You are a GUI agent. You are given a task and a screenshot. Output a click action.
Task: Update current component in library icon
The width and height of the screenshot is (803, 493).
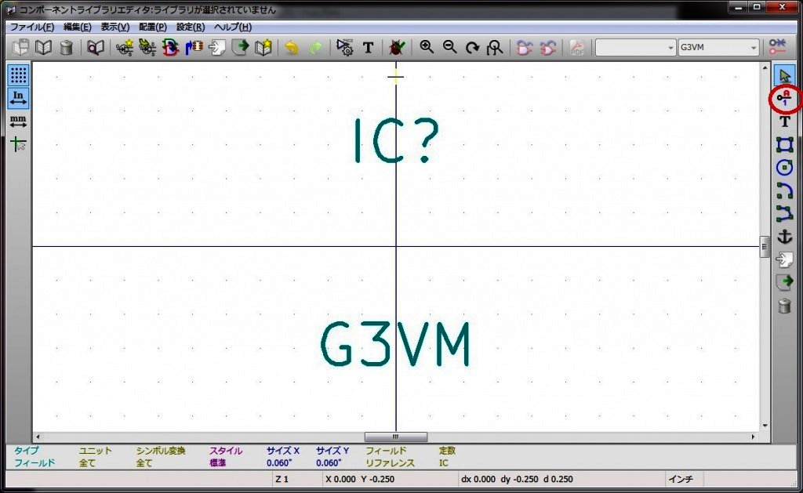(x=194, y=47)
